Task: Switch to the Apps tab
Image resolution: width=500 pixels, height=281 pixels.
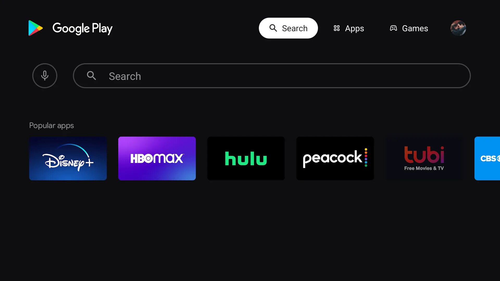Action: tap(349, 28)
